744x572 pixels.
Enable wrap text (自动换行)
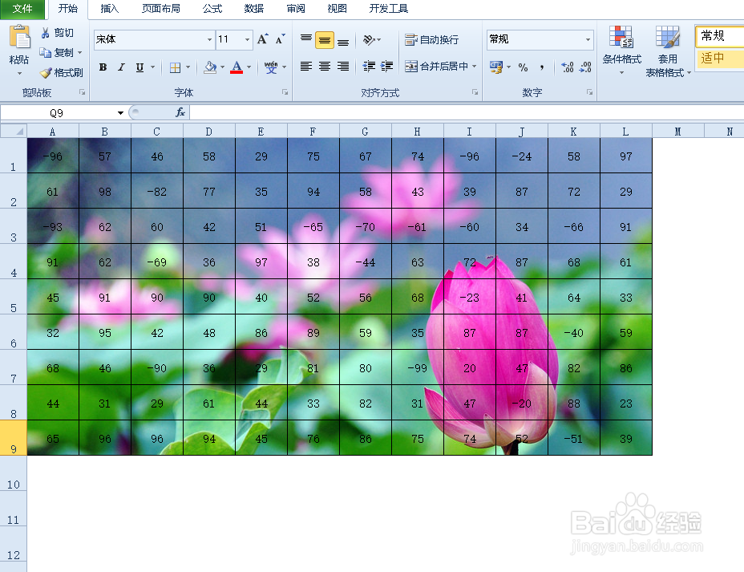[438, 39]
